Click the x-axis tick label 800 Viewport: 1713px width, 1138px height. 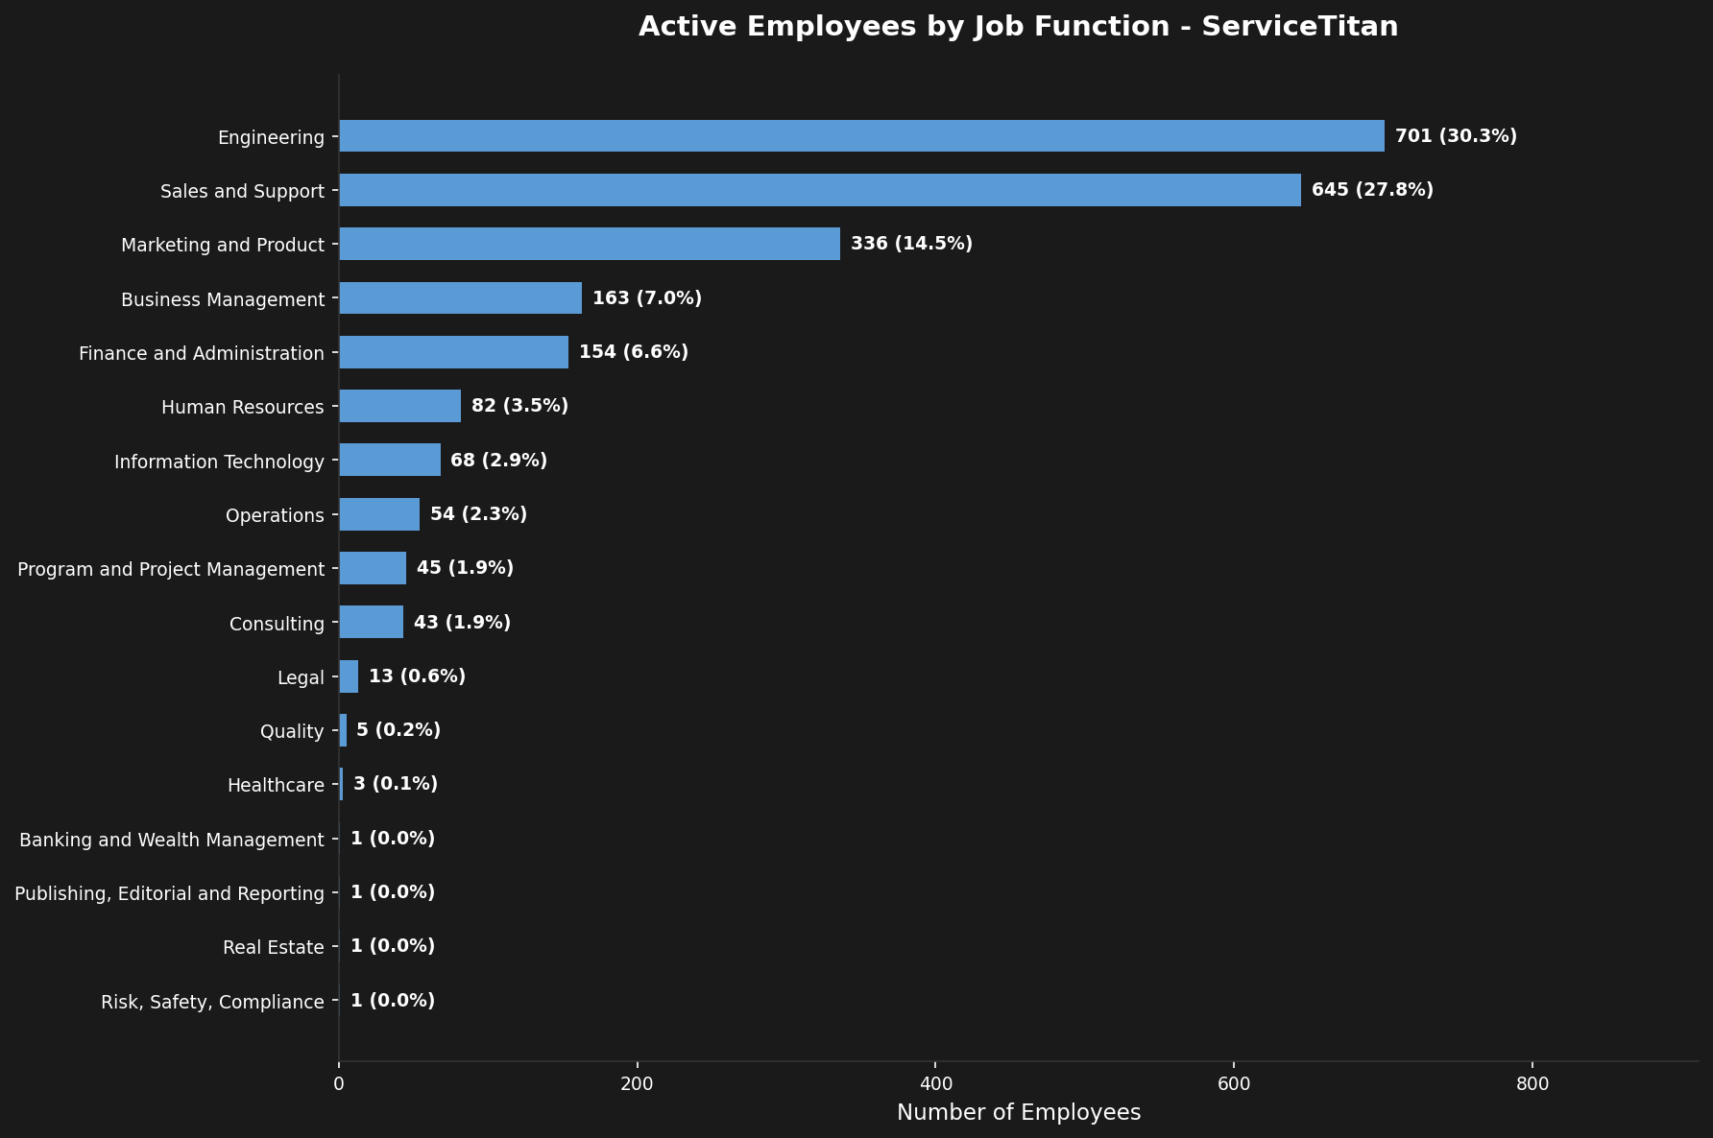[1532, 1084]
